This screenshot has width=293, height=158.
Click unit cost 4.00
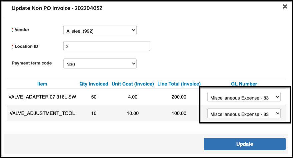coord(133,97)
